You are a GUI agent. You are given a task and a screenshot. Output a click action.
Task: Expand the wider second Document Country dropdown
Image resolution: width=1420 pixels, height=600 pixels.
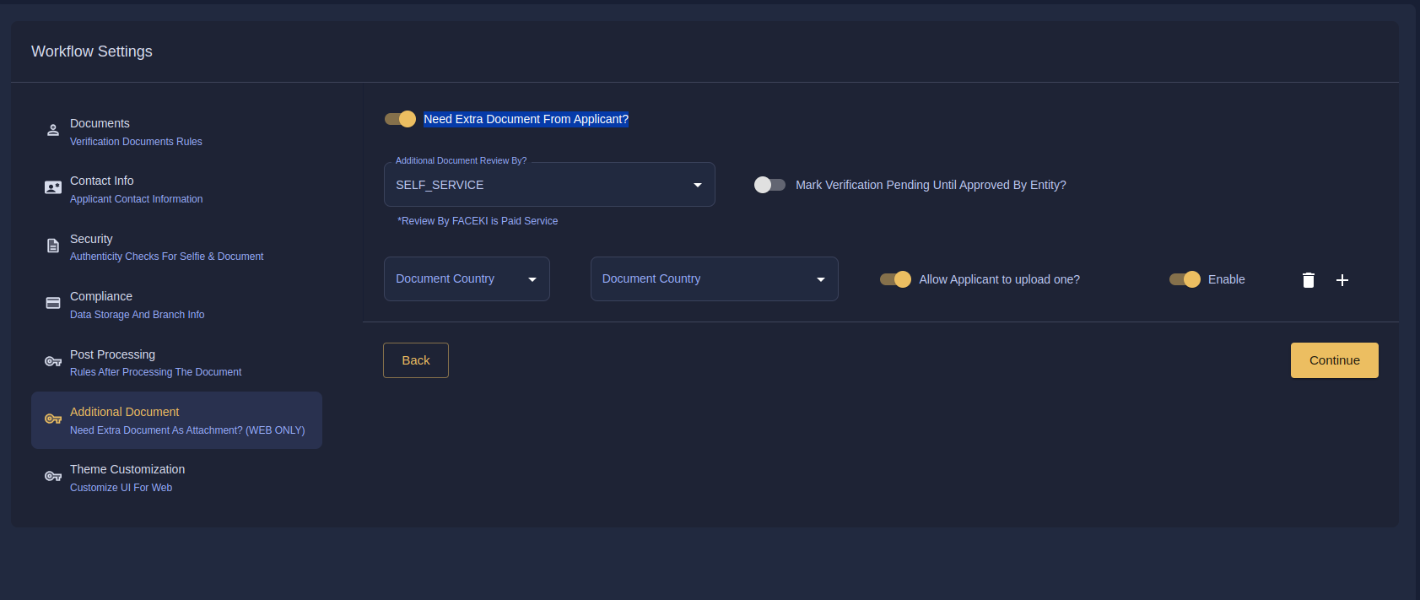714,279
